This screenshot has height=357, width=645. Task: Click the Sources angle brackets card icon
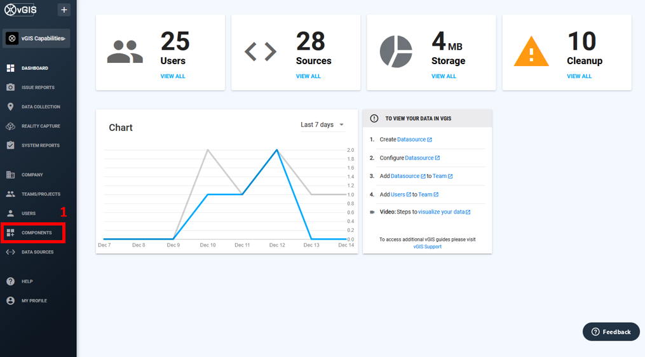pos(261,51)
